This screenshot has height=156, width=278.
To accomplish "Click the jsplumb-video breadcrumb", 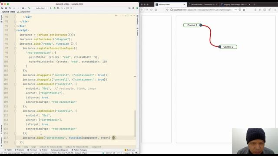I will point(8,12).
